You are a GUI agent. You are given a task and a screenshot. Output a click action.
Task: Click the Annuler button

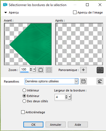coord(55,125)
